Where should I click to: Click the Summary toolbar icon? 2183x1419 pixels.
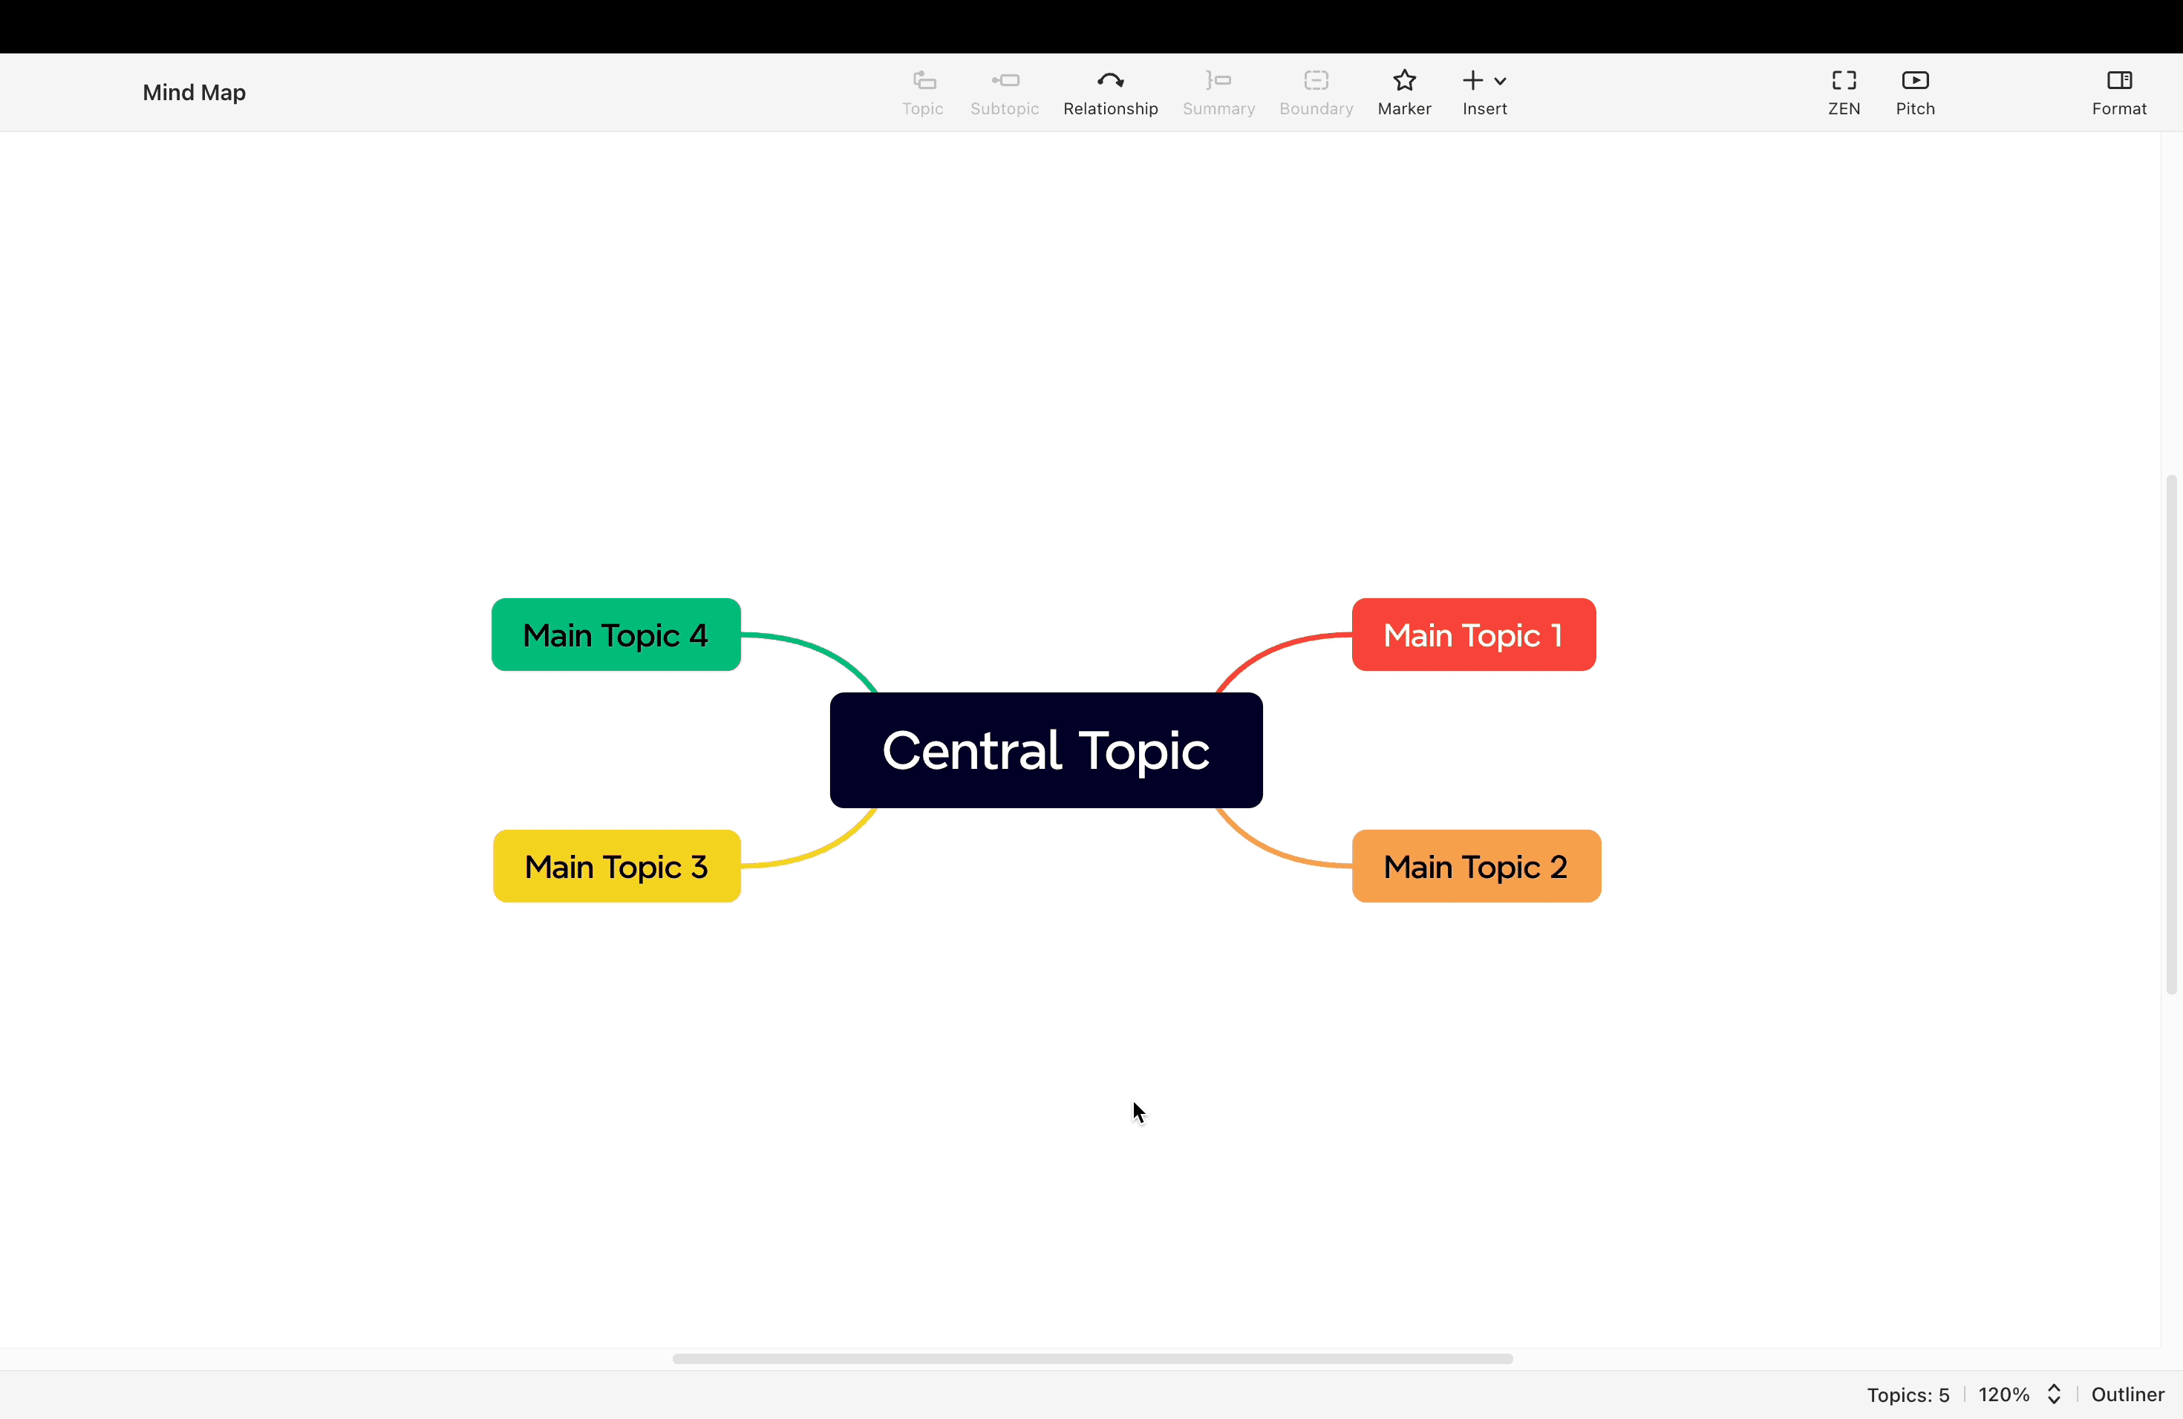coord(1218,81)
